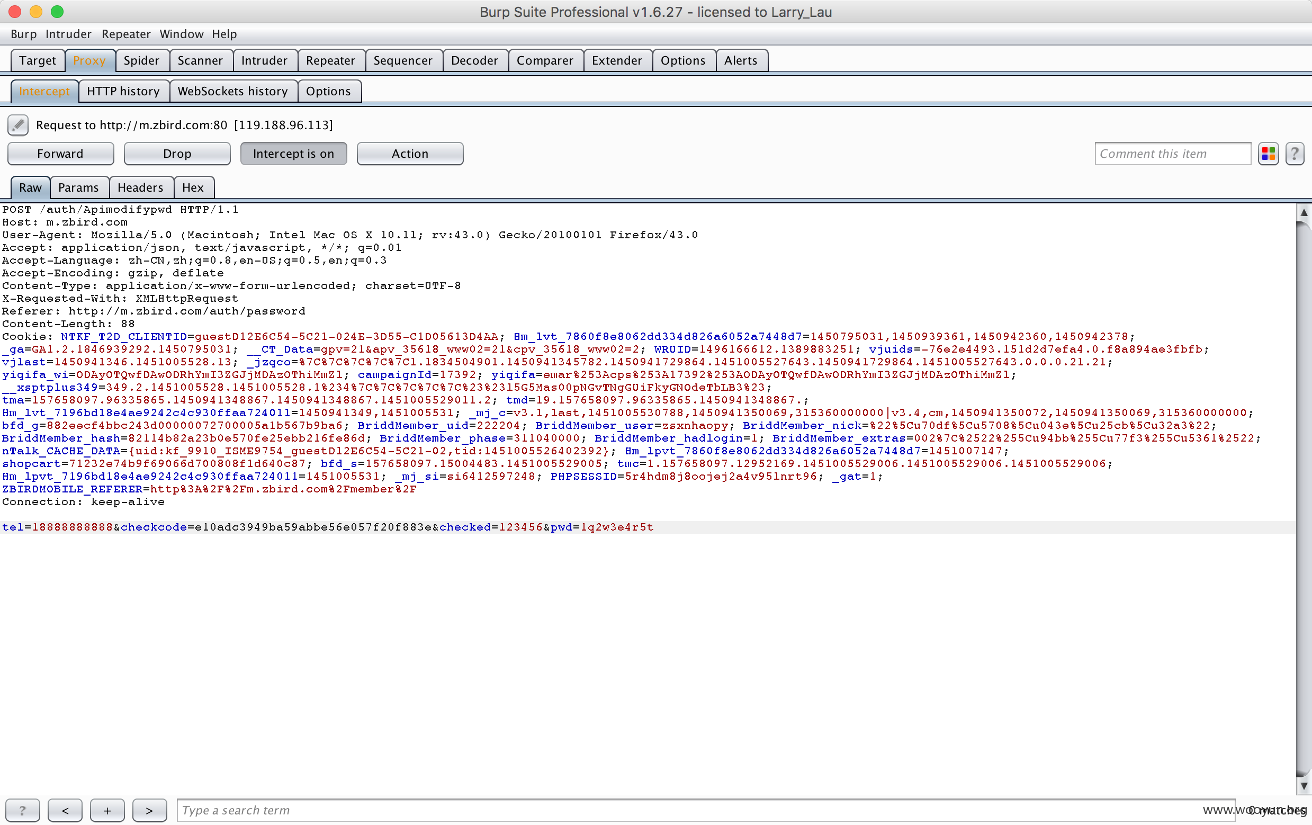
Task: Click scrollbar down arrow
Action: click(1304, 786)
